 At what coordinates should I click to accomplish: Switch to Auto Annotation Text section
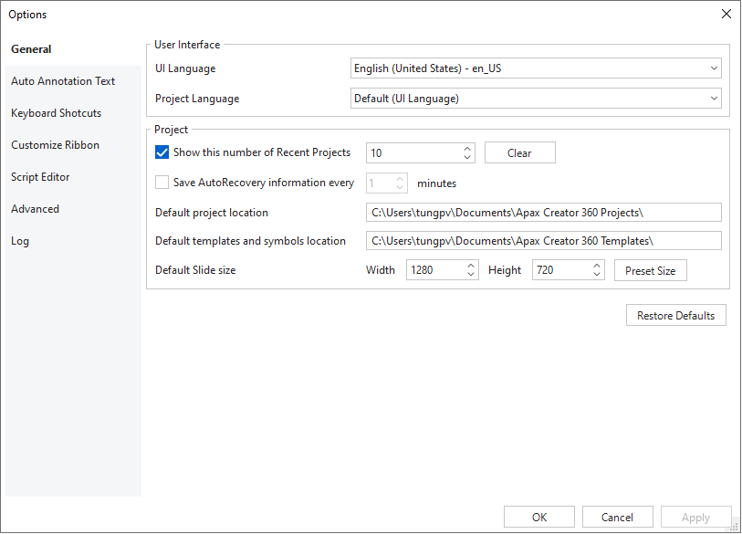63,81
